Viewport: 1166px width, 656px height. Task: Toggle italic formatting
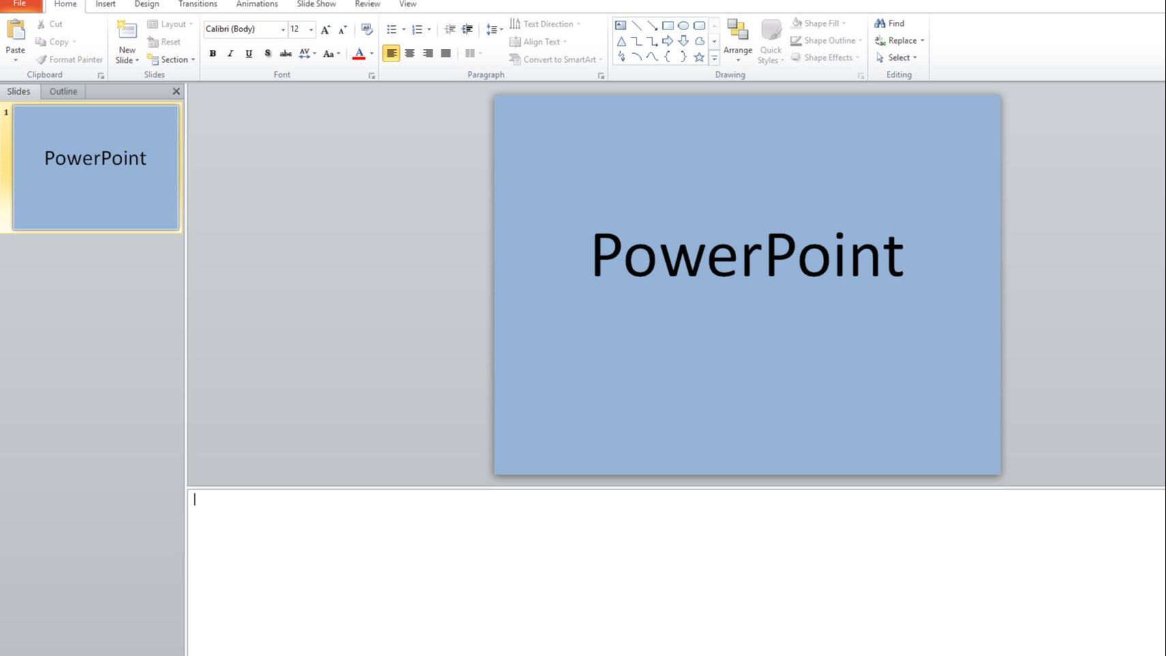coord(230,53)
